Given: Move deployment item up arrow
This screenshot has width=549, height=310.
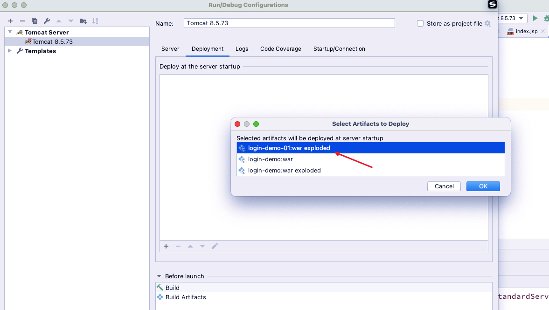Looking at the screenshot, I should click(x=190, y=246).
